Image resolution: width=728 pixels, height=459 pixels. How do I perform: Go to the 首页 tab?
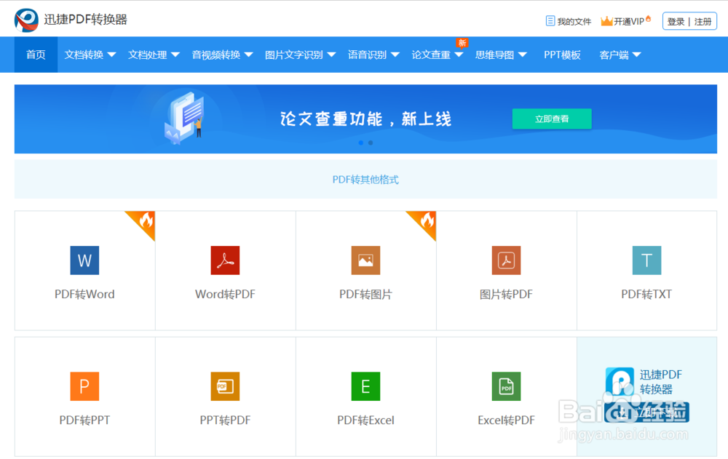[x=36, y=55]
